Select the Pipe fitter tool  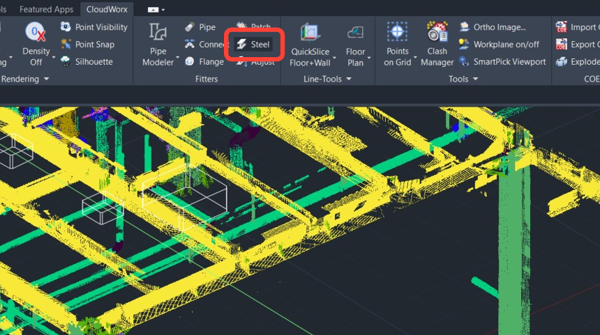point(200,27)
